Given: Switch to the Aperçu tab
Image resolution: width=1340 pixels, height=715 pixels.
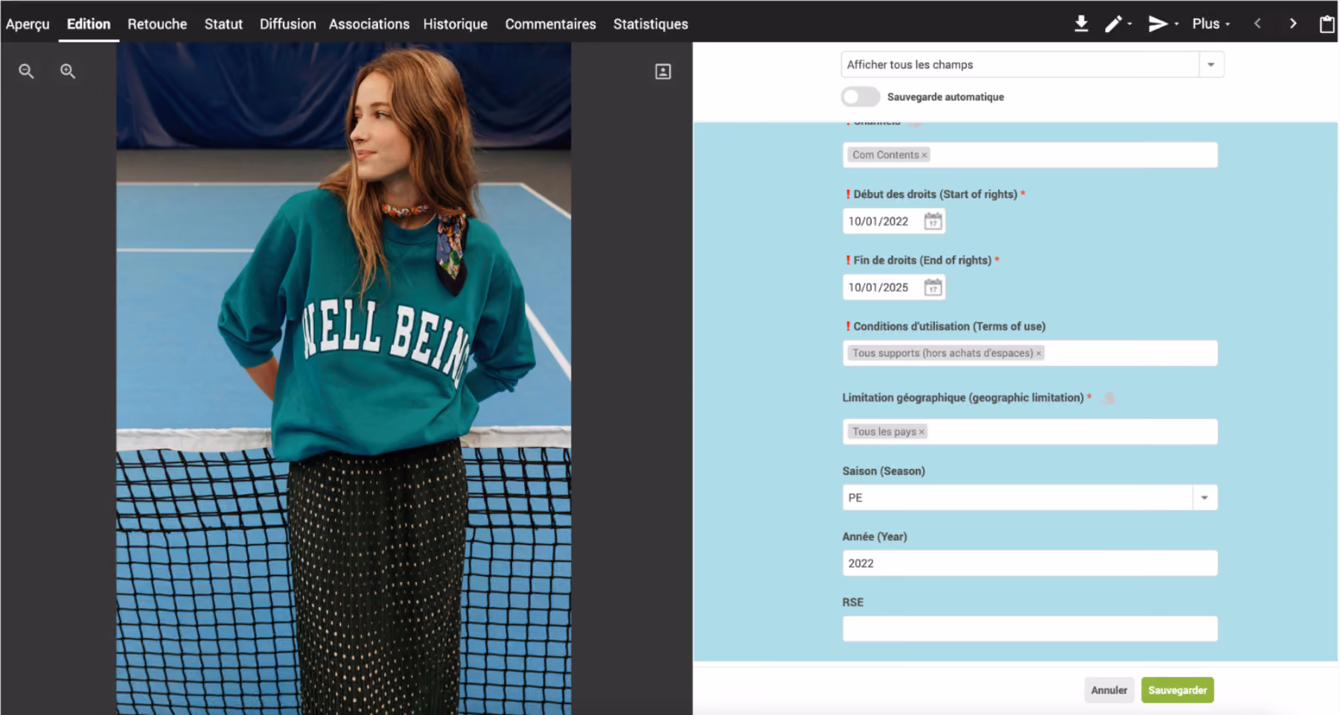Looking at the screenshot, I should [28, 24].
